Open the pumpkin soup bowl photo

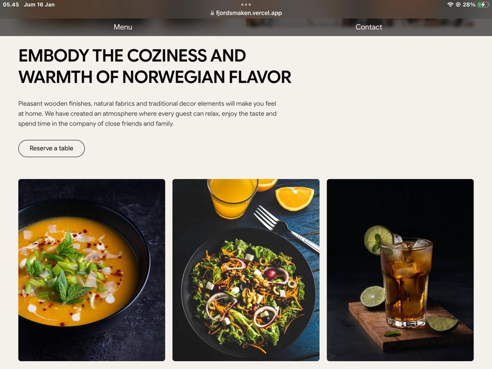click(x=92, y=270)
